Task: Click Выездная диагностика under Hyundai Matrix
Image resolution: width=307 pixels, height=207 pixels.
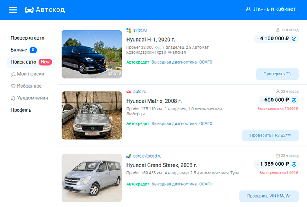Action: (x=174, y=124)
